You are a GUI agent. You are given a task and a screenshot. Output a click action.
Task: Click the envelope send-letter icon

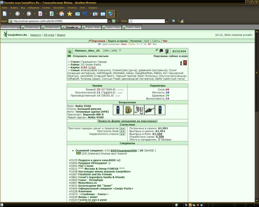click(x=69, y=56)
